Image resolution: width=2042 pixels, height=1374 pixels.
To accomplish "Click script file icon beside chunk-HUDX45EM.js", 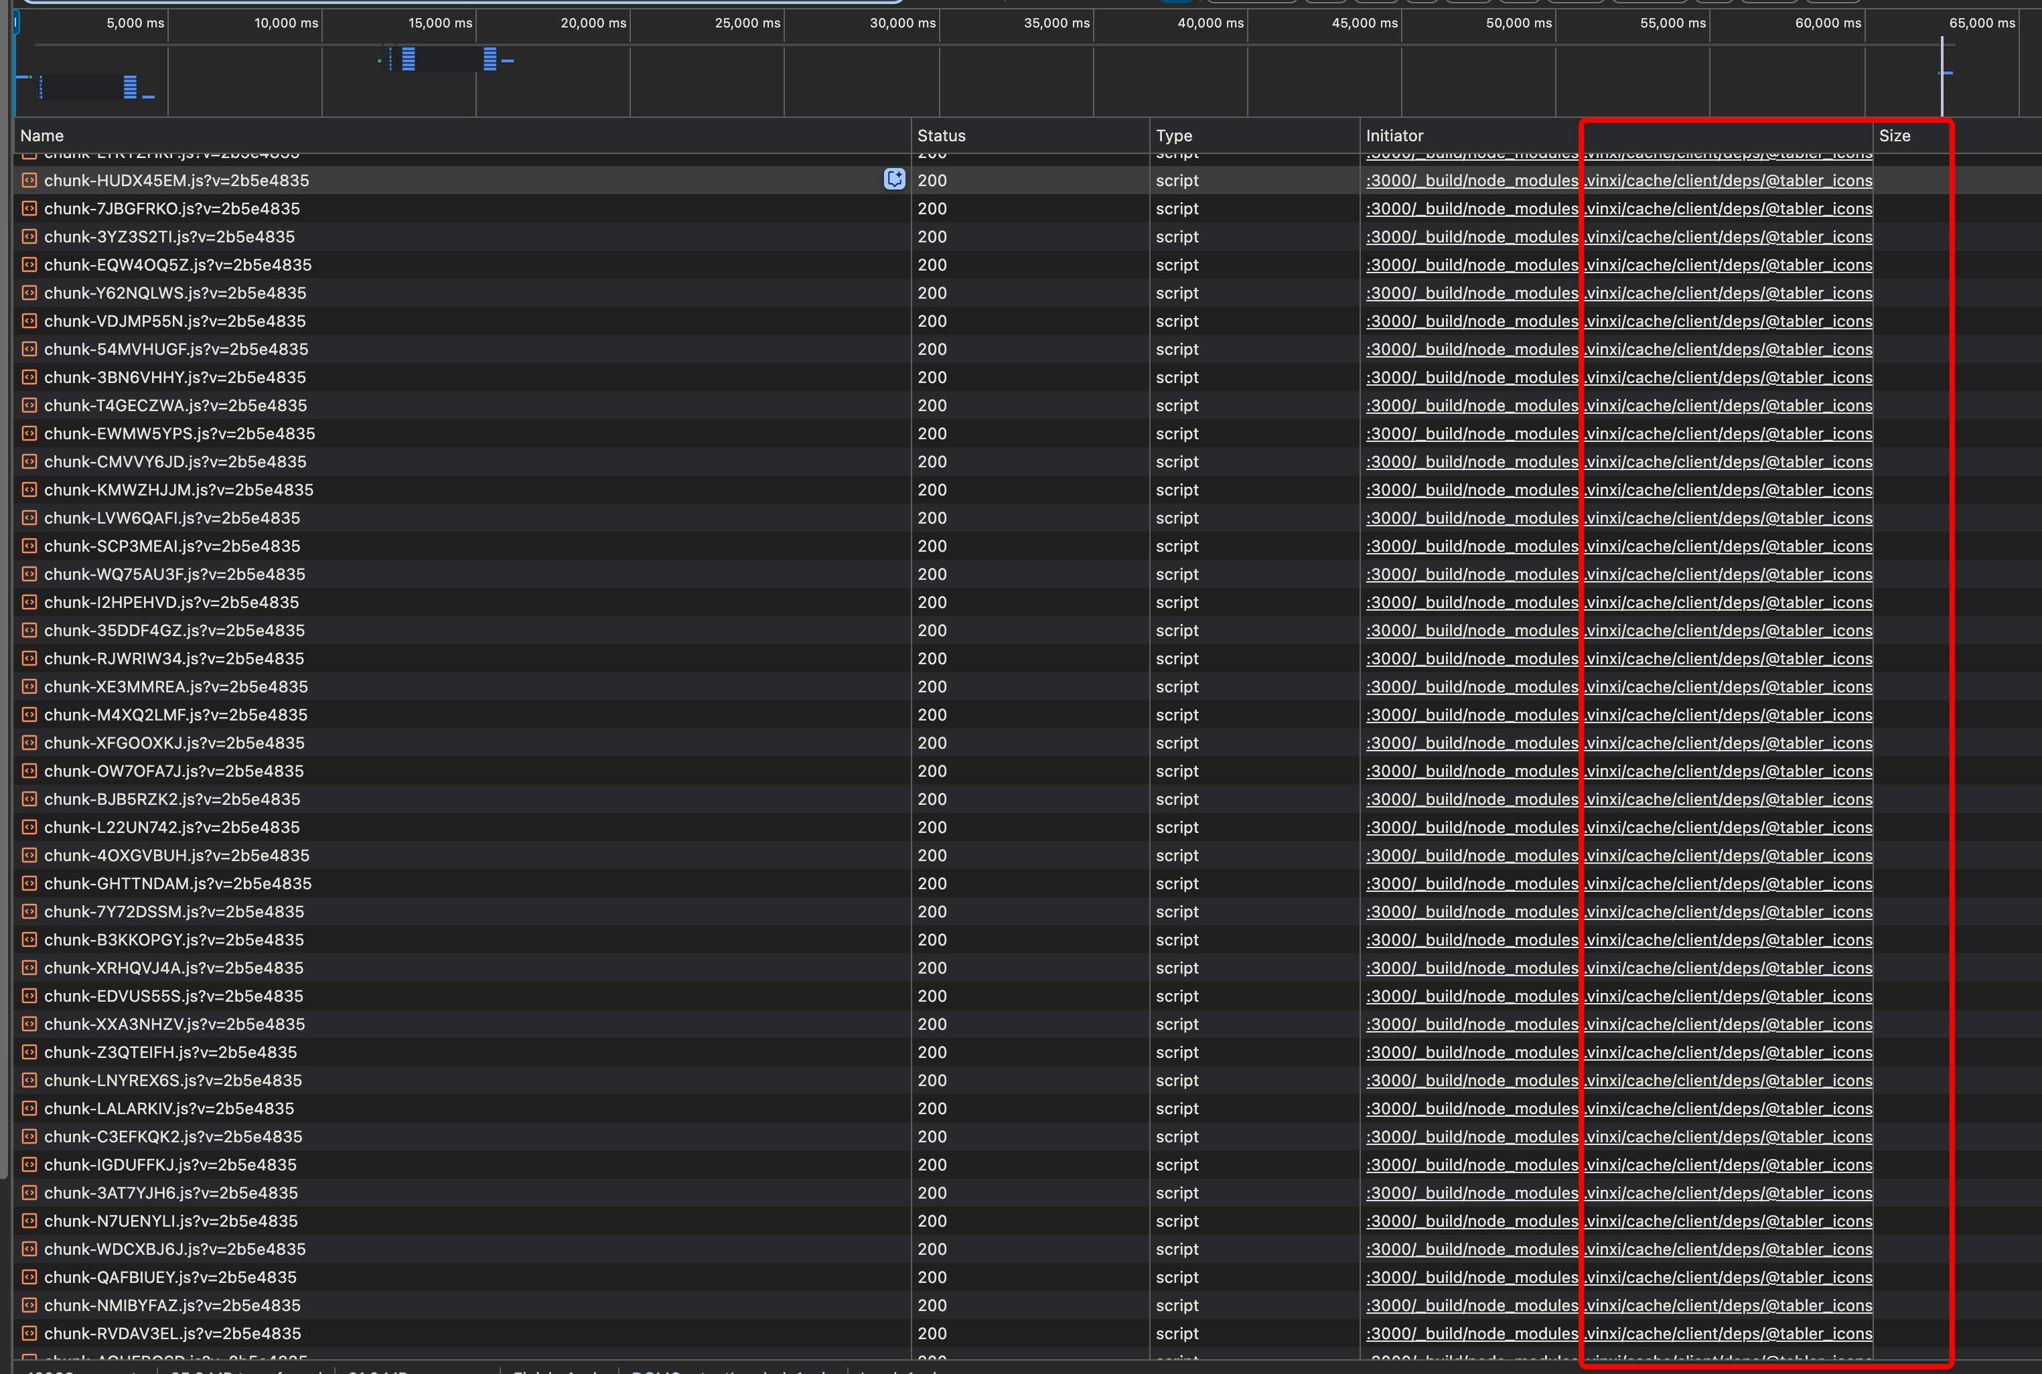I will coord(29,181).
